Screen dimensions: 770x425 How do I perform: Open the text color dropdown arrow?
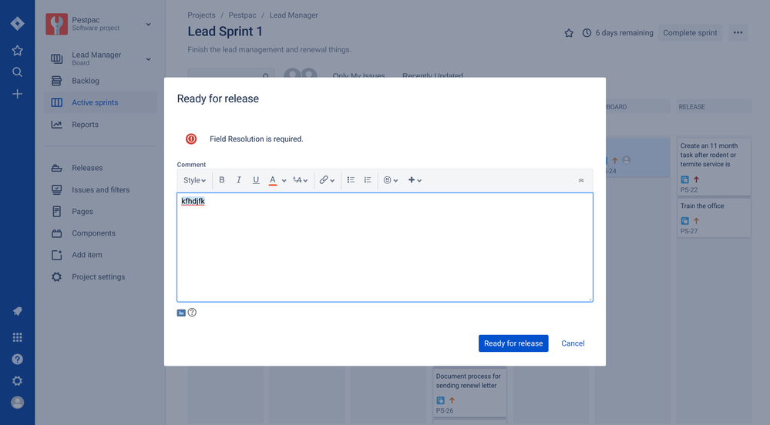(284, 181)
